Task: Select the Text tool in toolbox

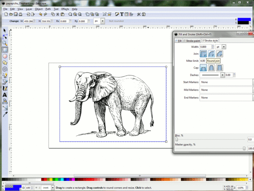Action: 5,95
